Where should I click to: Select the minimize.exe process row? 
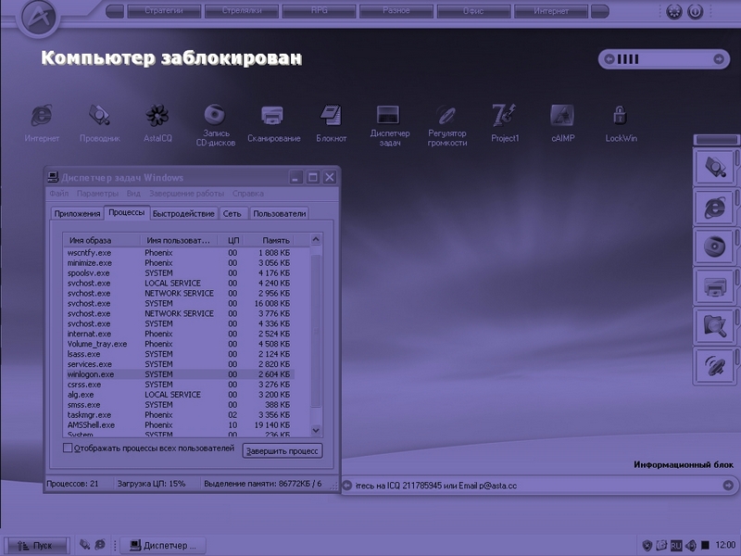point(179,263)
